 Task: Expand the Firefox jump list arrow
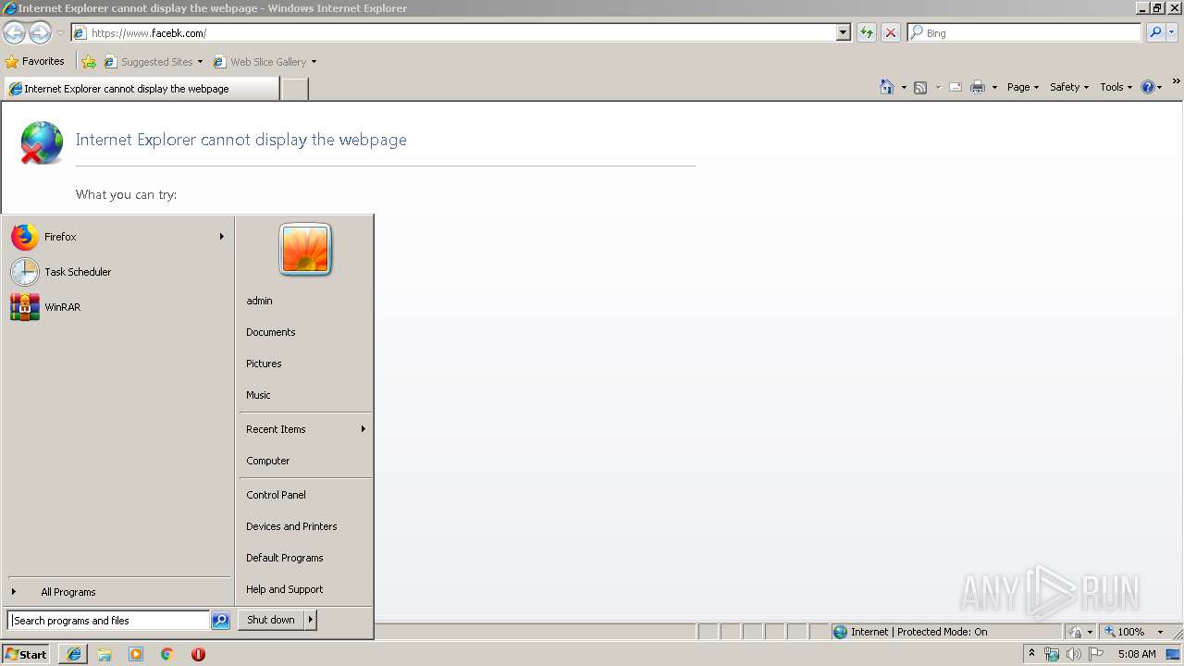(222, 237)
